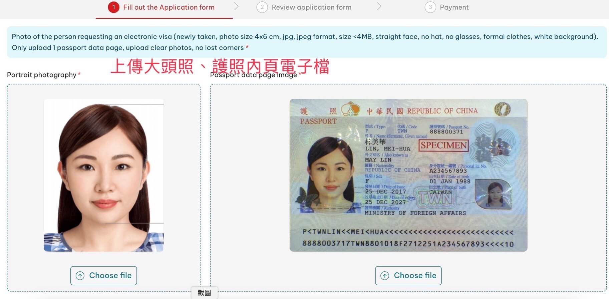
Task: Click the 'Portrait photography' field label
Action: coord(42,75)
